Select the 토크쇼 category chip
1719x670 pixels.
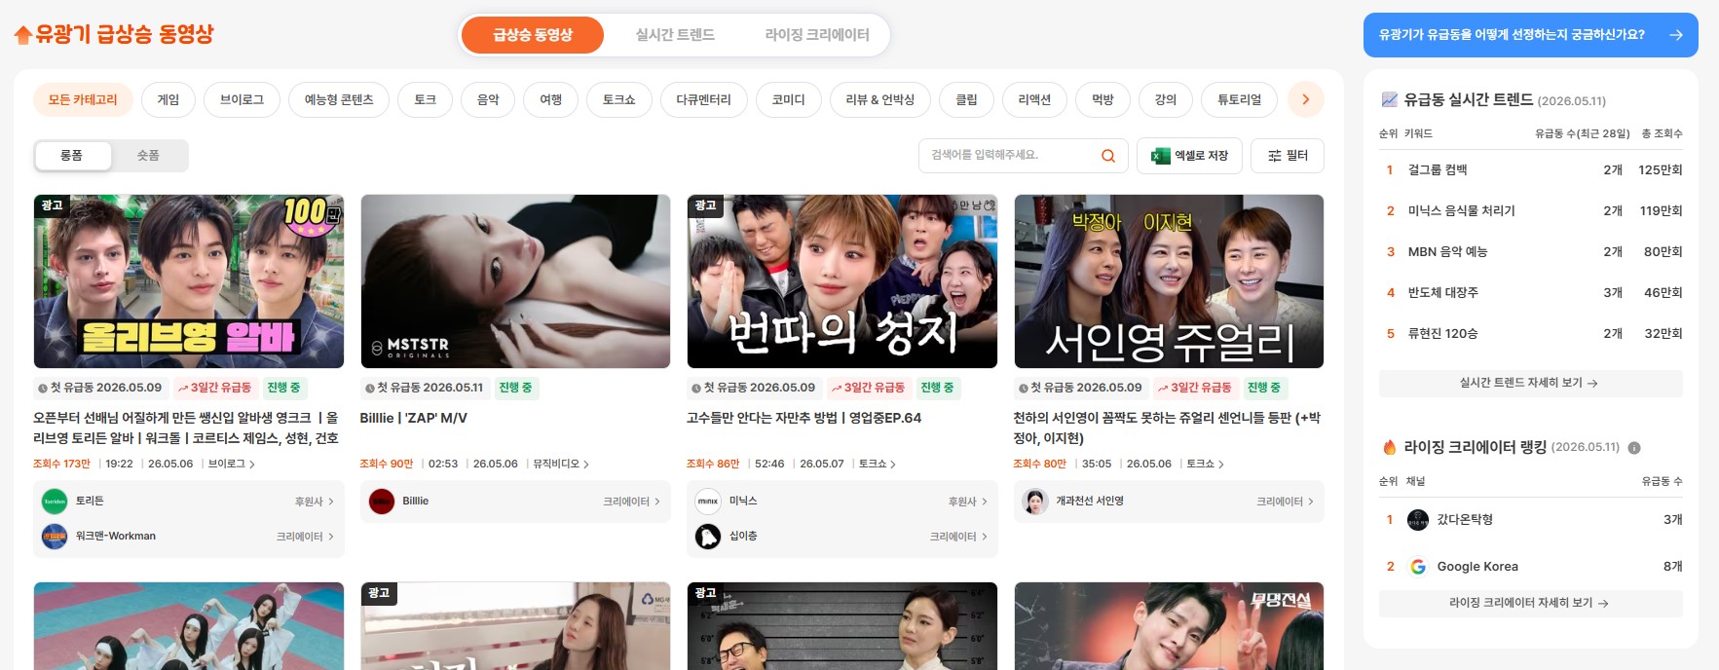click(x=619, y=99)
